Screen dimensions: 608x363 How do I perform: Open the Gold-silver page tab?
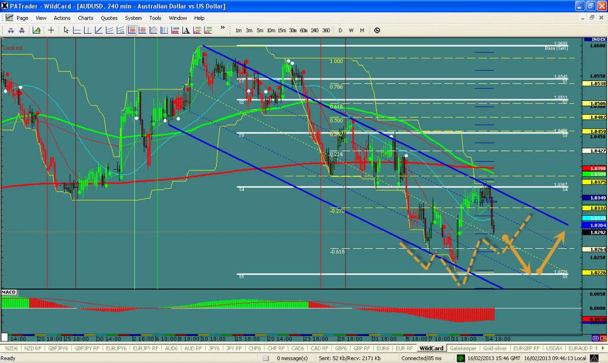click(x=494, y=348)
